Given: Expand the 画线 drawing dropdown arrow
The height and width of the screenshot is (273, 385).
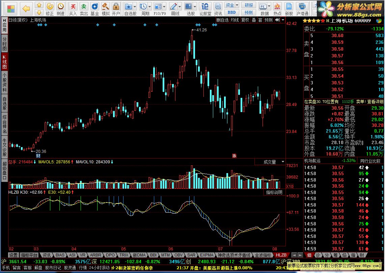Looking at the screenshot, I should pos(180,7).
